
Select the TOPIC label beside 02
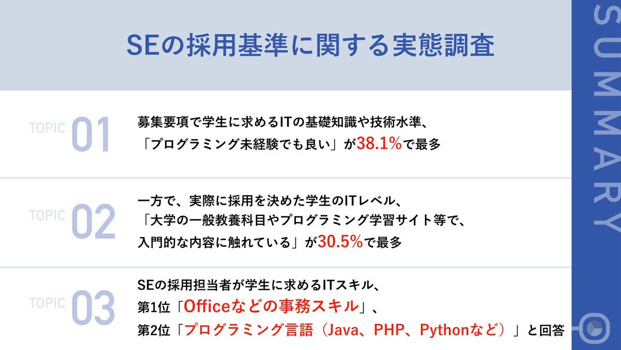point(47,215)
